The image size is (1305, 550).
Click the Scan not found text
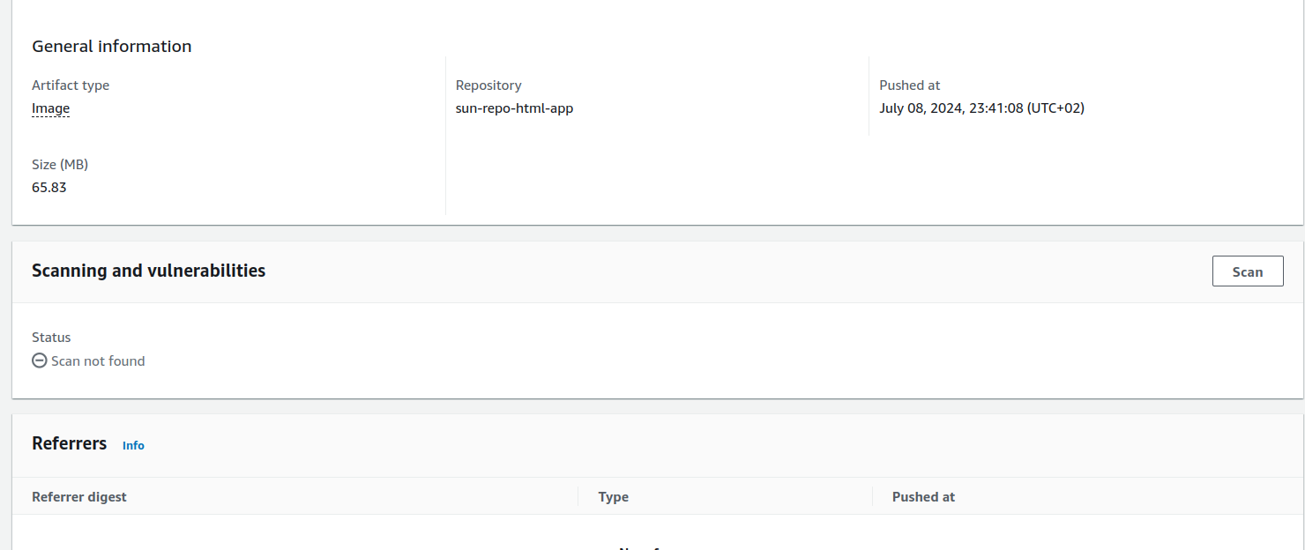pyautogui.click(x=98, y=360)
